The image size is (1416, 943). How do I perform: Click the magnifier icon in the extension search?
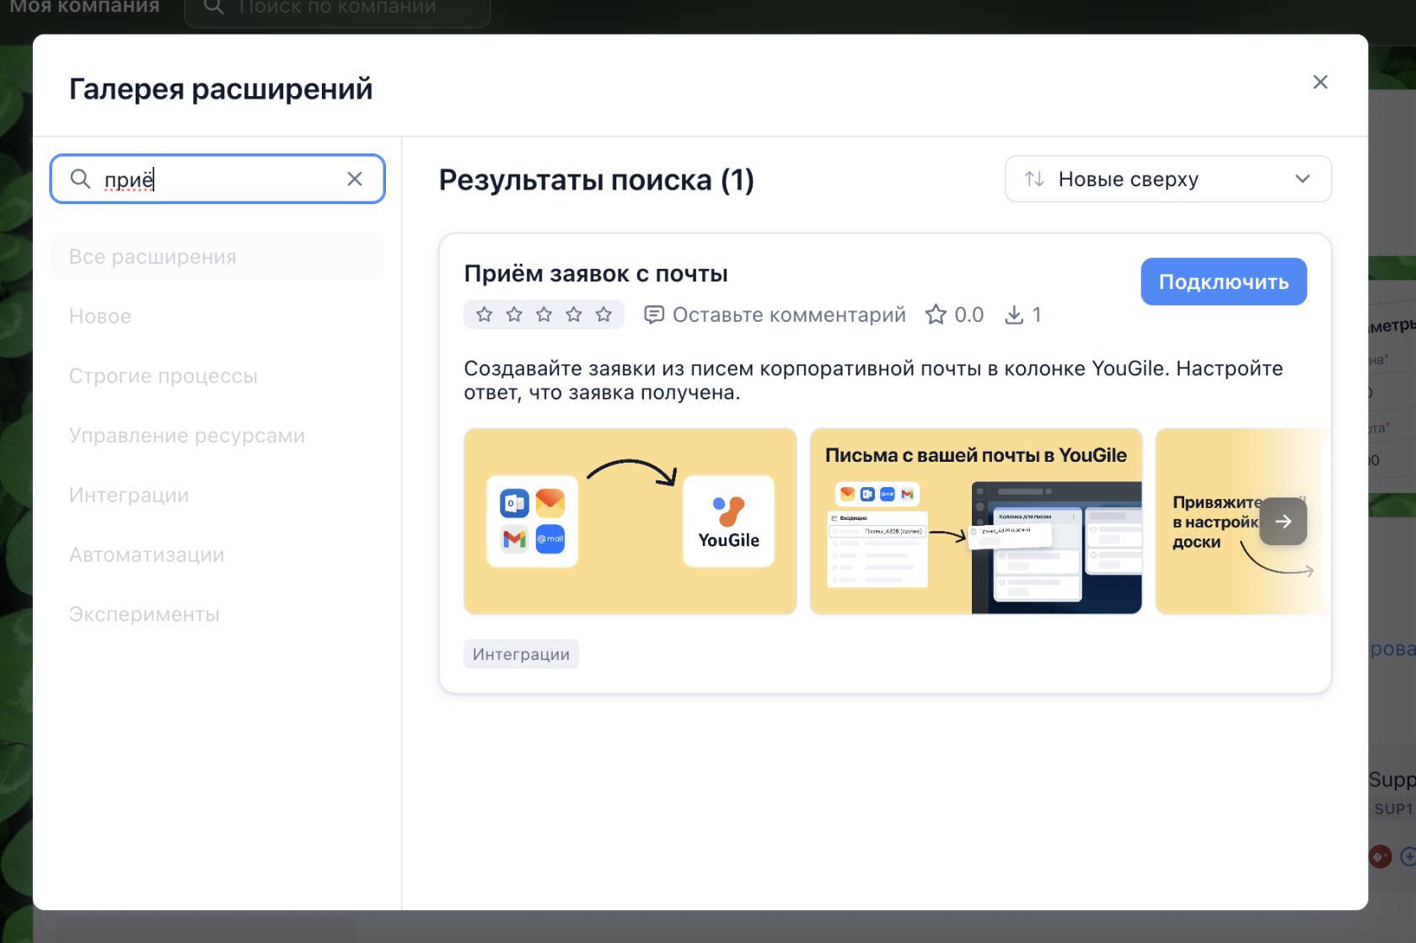click(80, 179)
